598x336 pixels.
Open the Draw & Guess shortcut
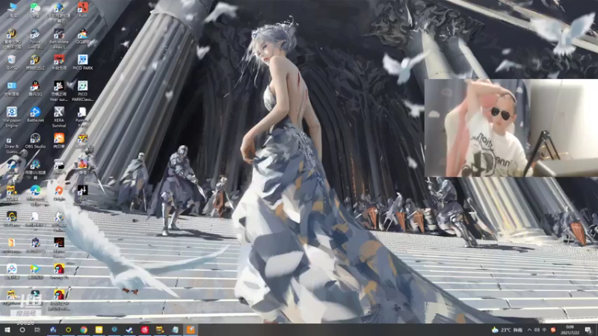12,146
